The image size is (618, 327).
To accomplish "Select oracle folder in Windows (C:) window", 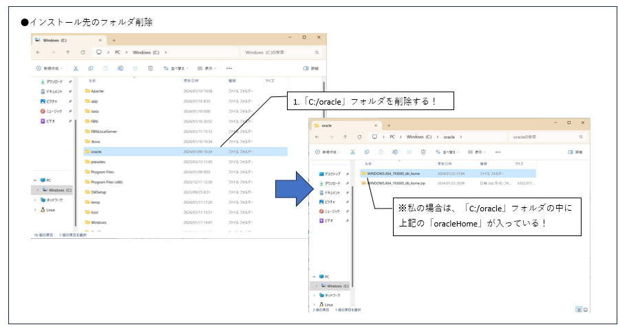I will pos(186,151).
